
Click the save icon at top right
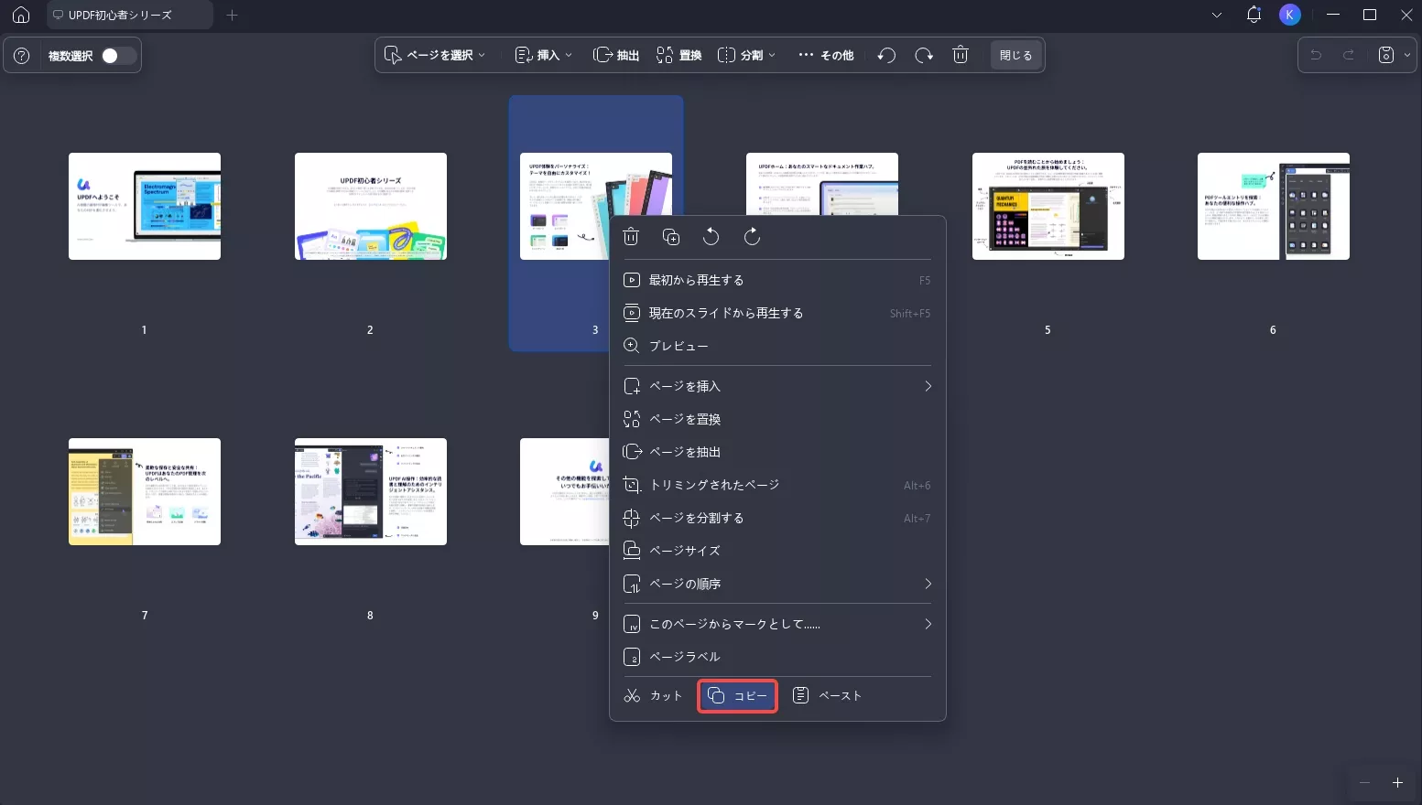(x=1386, y=55)
